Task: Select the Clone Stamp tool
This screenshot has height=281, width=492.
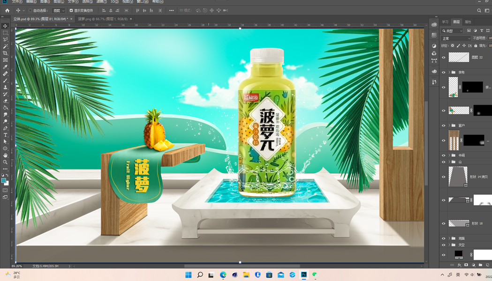Action: pyautogui.click(x=5, y=88)
